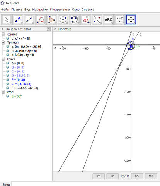Toggle visibility of angle α
The height and width of the screenshot is (186, 160).
(7, 96)
